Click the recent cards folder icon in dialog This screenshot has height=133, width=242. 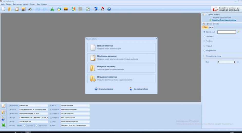(93, 78)
